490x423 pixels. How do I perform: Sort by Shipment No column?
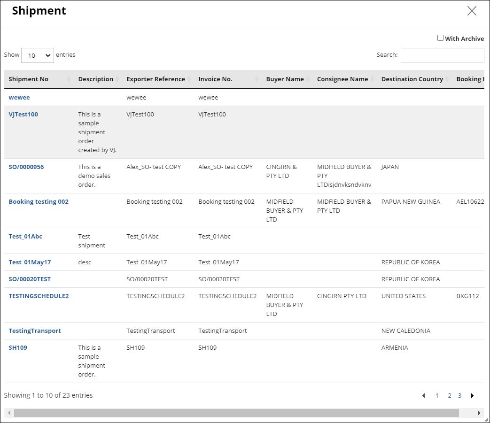tap(39, 79)
